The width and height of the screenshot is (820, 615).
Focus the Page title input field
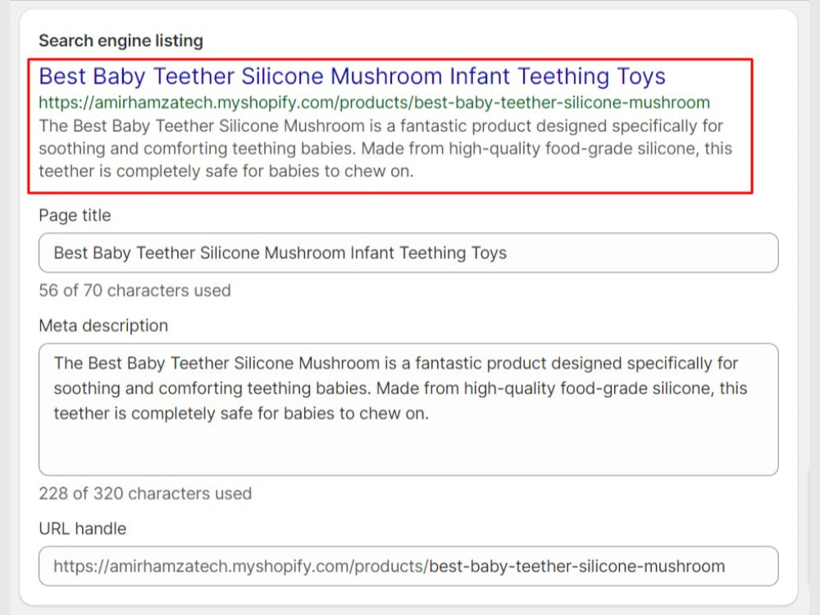(x=408, y=253)
